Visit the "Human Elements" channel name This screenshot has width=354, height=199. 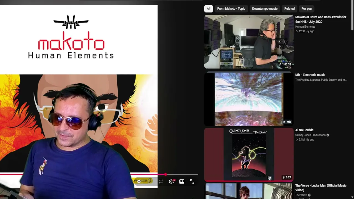click(305, 27)
